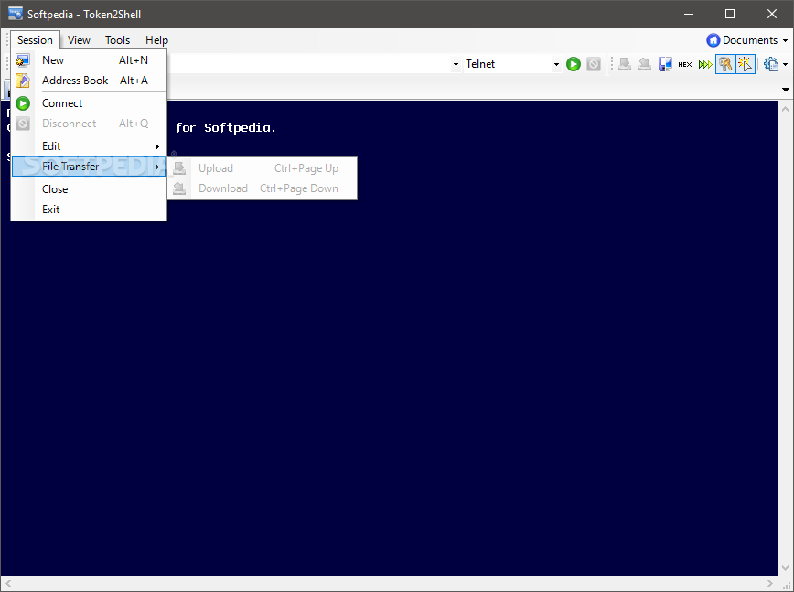Click the Download toolbar icon

(x=645, y=64)
